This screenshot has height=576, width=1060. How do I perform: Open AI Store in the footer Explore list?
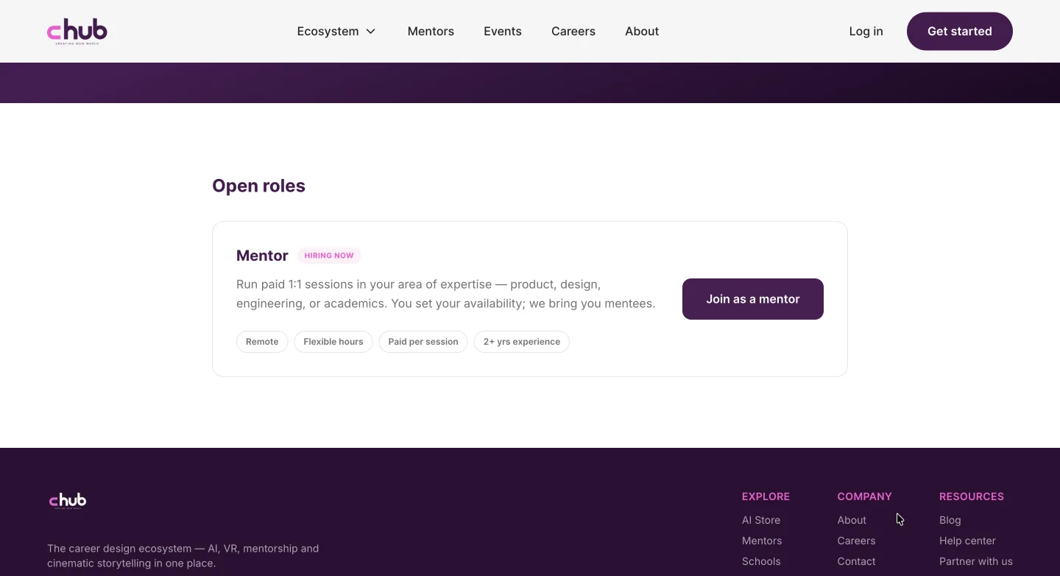[x=761, y=520]
